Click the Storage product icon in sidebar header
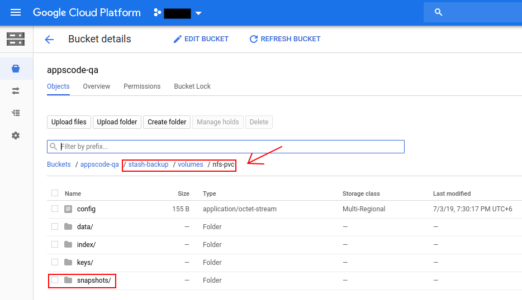The image size is (522, 300). click(x=16, y=39)
